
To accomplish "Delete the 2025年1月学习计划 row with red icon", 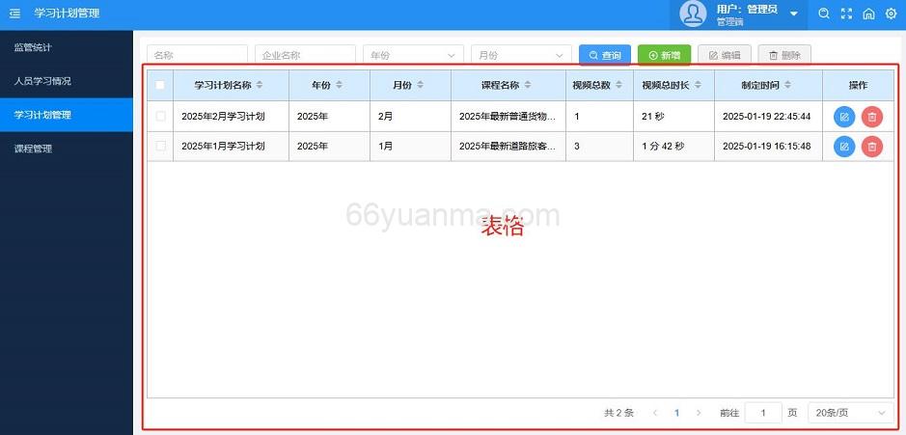I will (872, 147).
